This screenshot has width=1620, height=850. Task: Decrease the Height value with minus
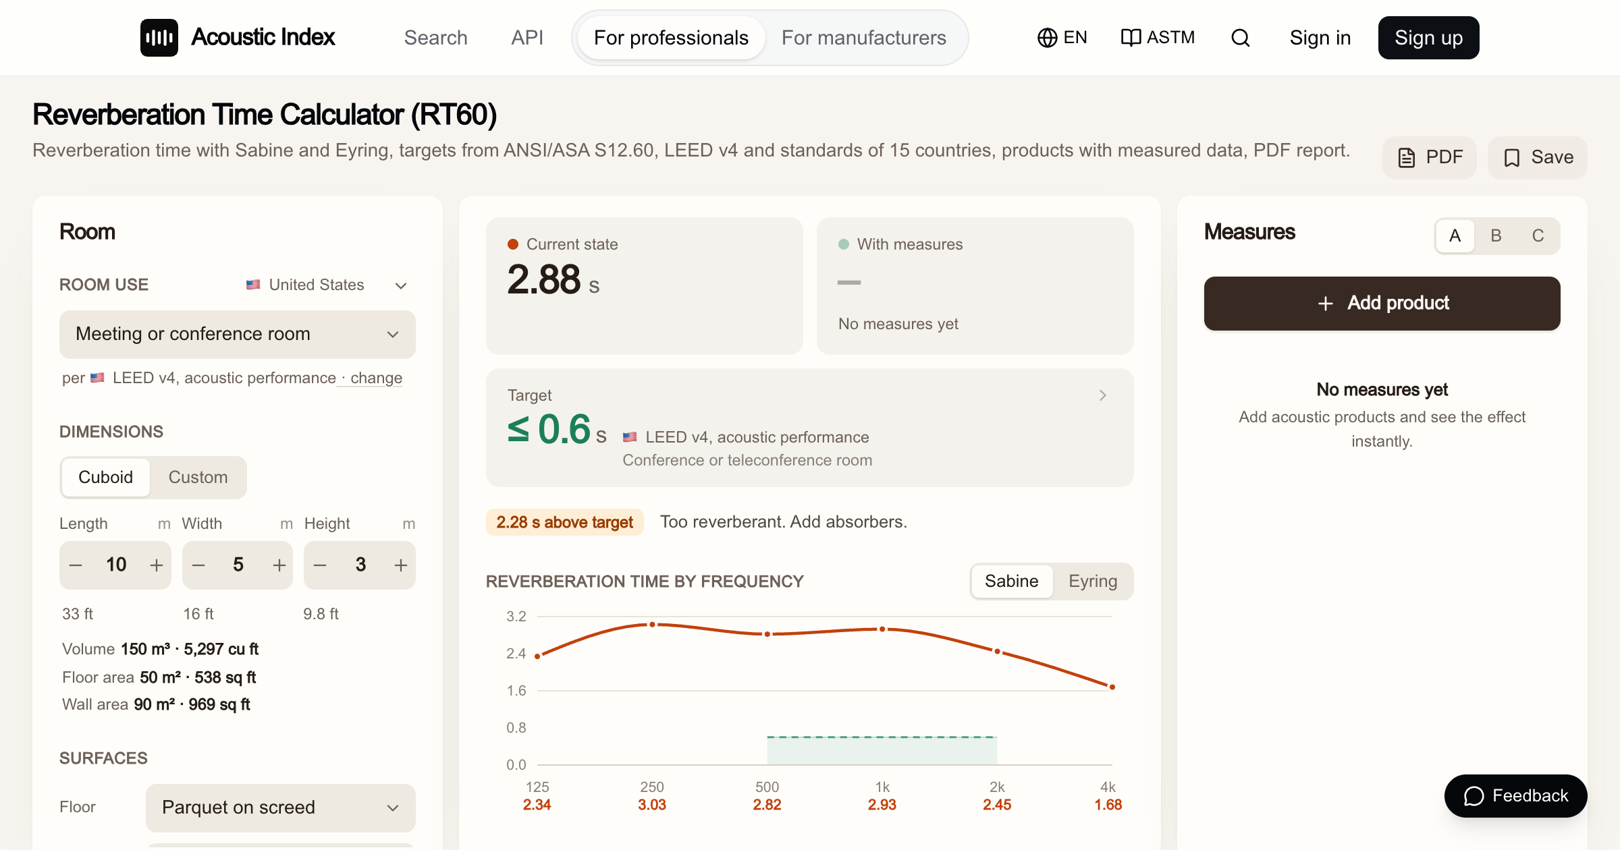click(321, 565)
